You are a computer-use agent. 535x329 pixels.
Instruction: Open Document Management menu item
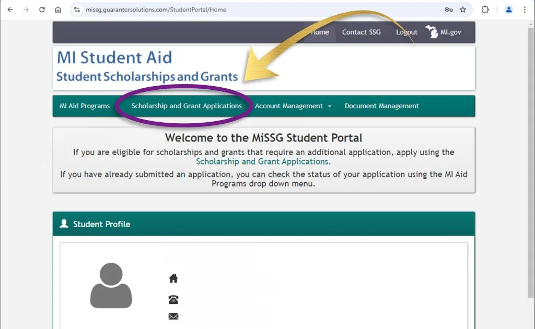click(x=381, y=106)
